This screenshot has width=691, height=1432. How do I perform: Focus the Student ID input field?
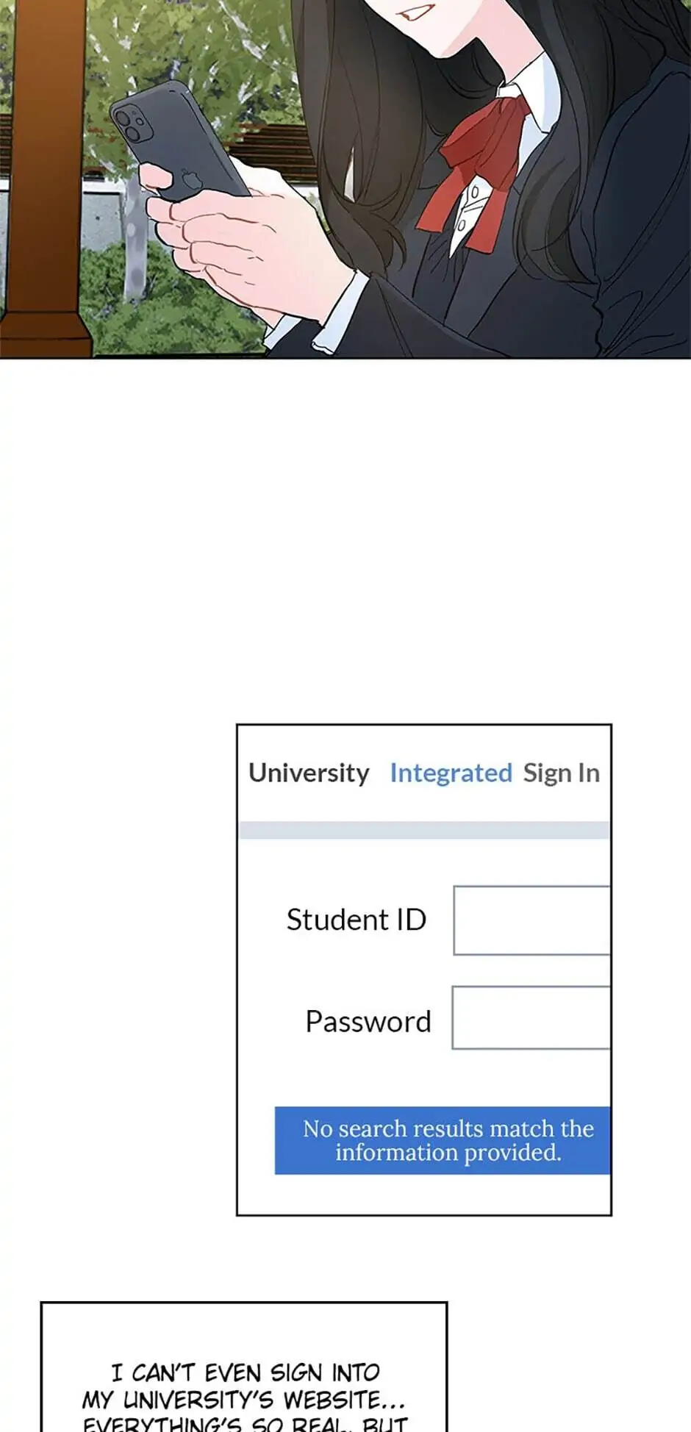(531, 920)
